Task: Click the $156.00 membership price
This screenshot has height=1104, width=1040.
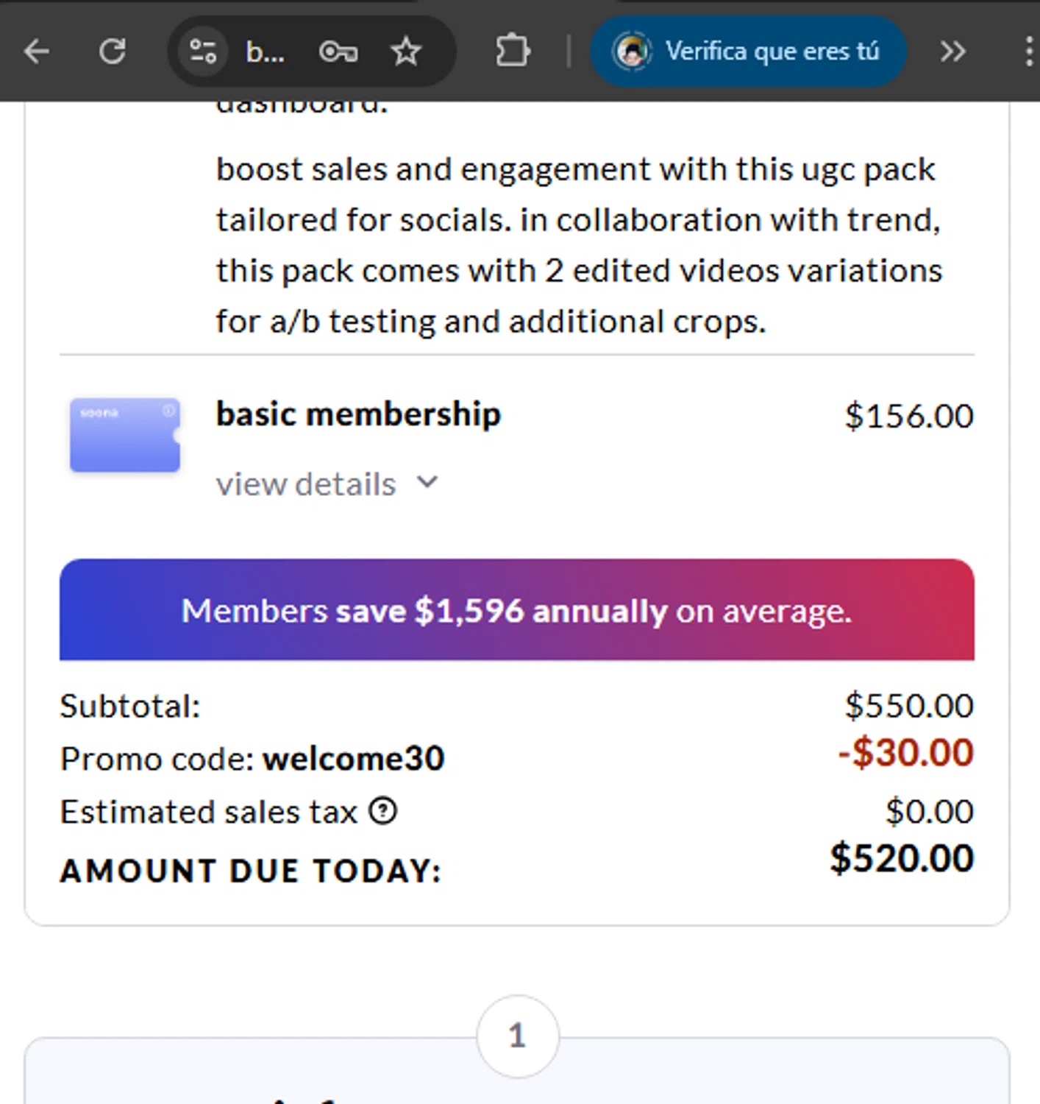Action: (x=909, y=416)
